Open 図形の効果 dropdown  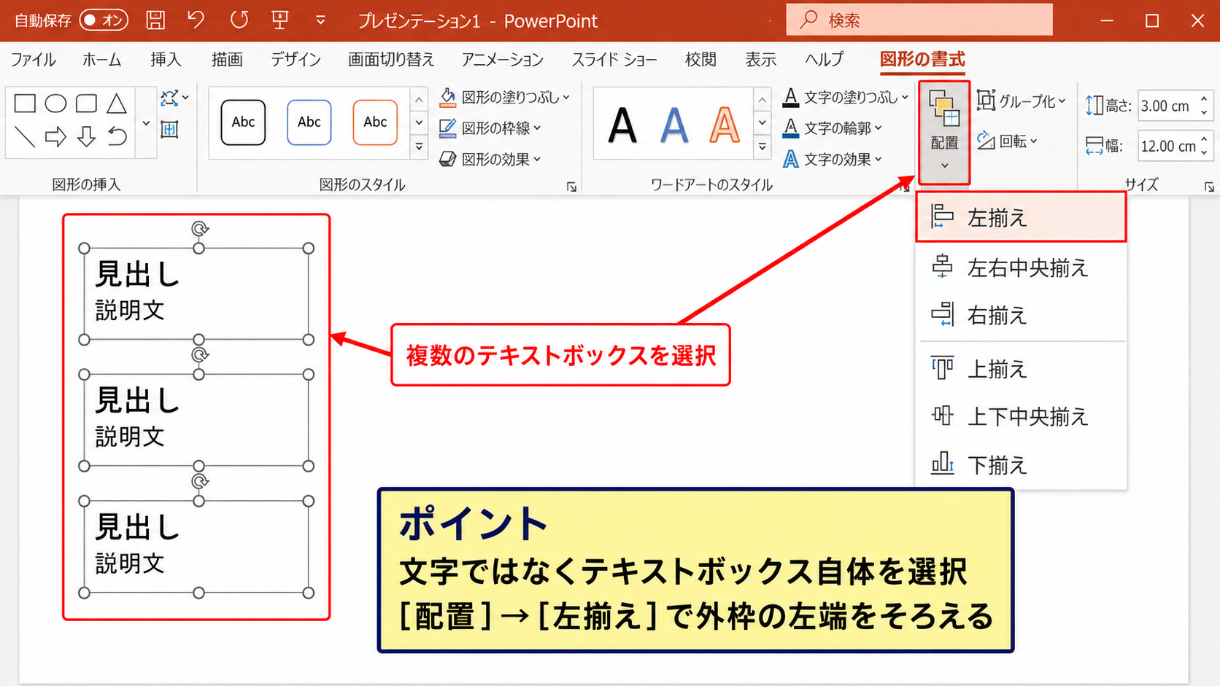pyautogui.click(x=490, y=159)
